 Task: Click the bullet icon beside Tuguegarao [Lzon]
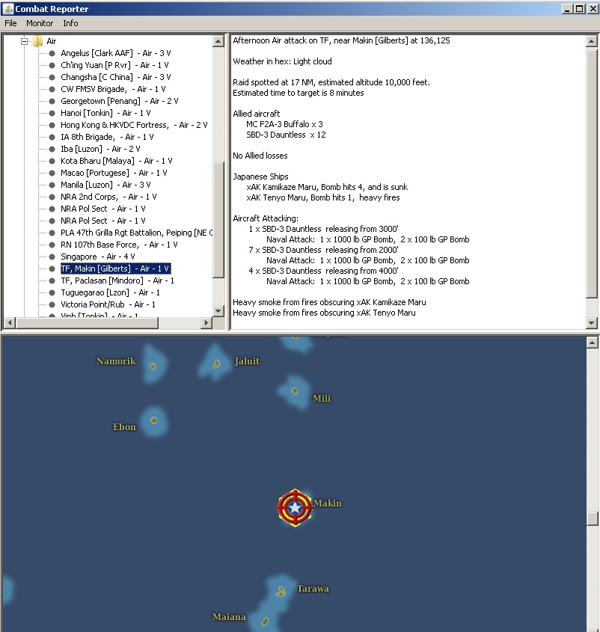(52, 292)
